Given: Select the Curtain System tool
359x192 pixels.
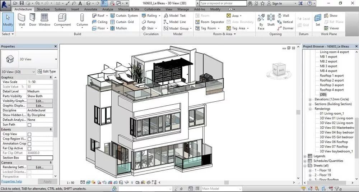Looking at the screenshot, I should (124, 15).
